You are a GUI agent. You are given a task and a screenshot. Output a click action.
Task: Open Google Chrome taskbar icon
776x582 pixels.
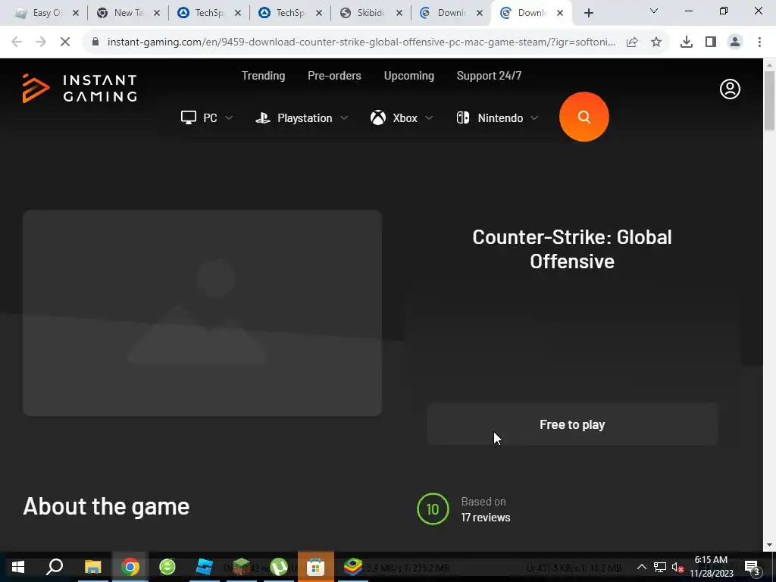click(x=130, y=567)
